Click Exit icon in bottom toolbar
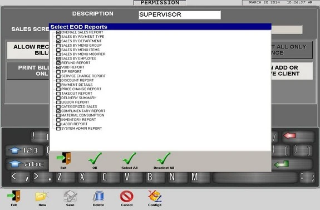The height and width of the screenshot is (210, 320). [14, 196]
